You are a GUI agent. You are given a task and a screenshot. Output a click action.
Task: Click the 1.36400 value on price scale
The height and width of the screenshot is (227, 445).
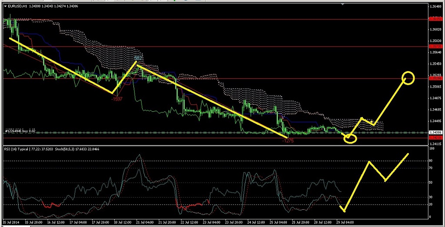tap(435, 7)
